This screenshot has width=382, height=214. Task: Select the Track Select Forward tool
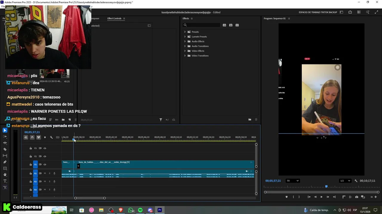tap(5, 136)
